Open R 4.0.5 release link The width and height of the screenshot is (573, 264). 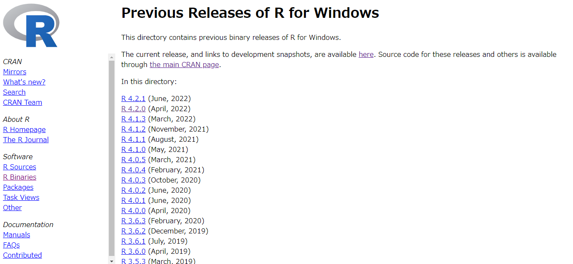[x=133, y=160]
